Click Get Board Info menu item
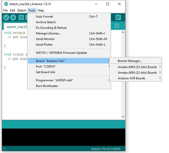The width and height of the screenshot is (169, 153). (45, 72)
